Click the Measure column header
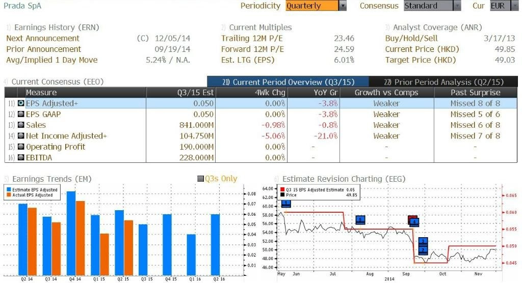The width and height of the screenshot is (522, 283). [x=86, y=93]
